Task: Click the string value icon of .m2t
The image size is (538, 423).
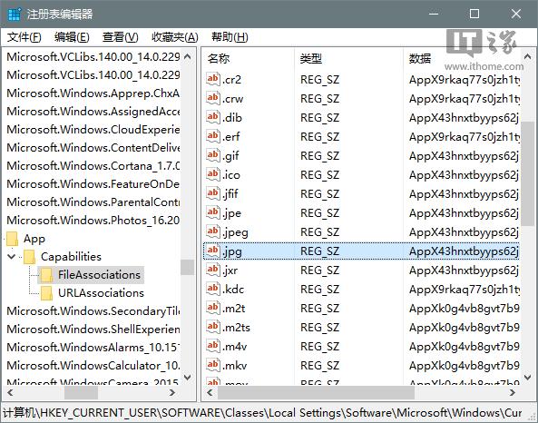Action: tap(212, 308)
